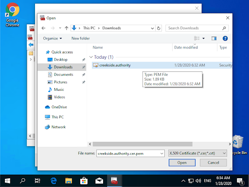Open Task View from the taskbar
Image resolution: width=249 pixels, height=187 pixels.
coord(37,181)
